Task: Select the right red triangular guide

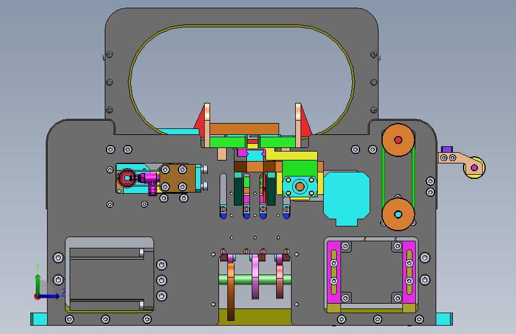Action: pyautogui.click(x=306, y=121)
